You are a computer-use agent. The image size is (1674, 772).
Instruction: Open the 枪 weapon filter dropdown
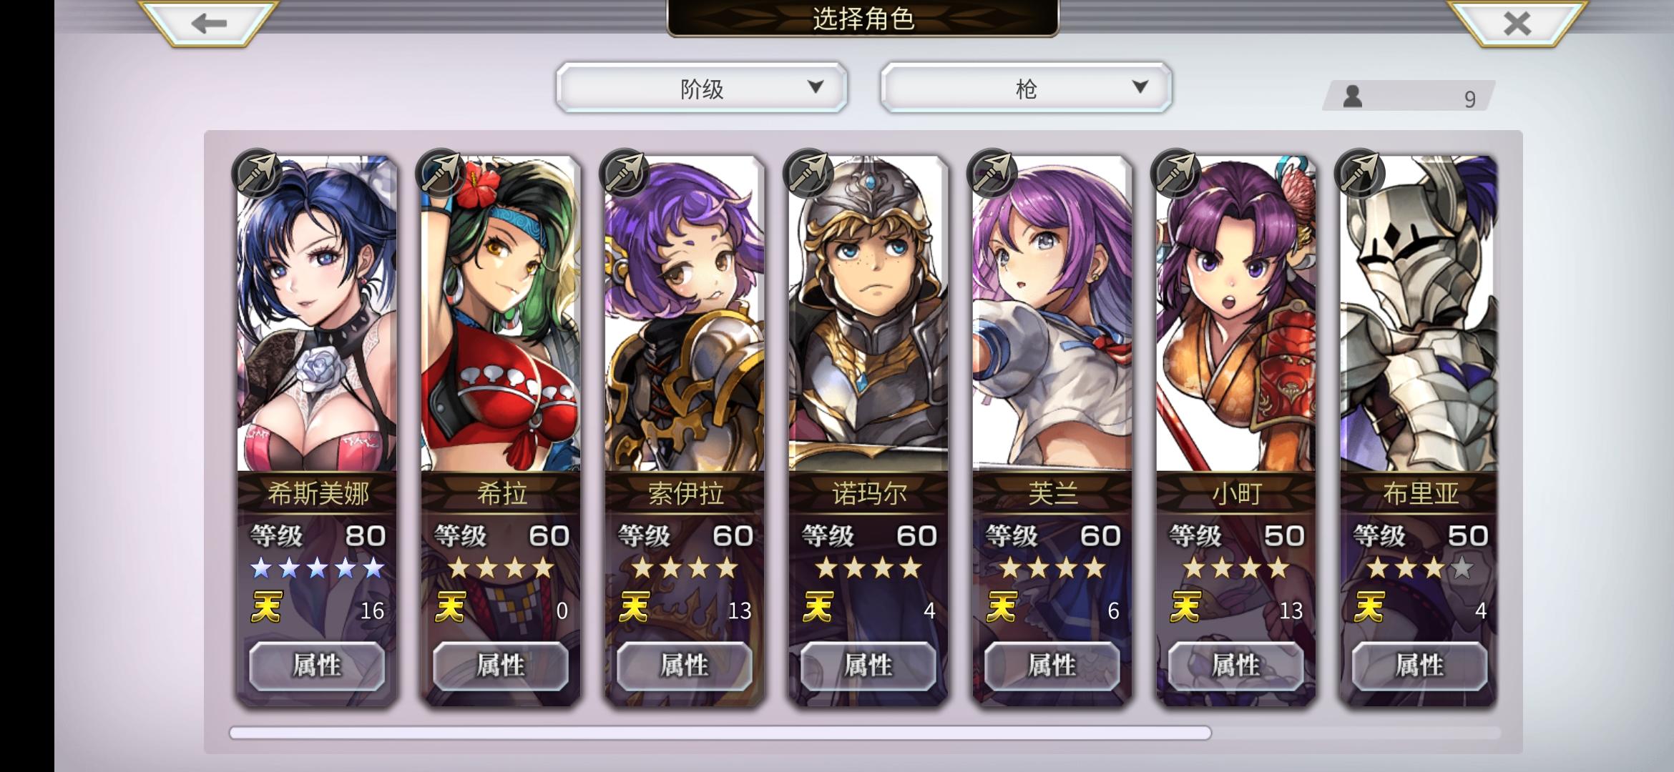(x=1026, y=88)
